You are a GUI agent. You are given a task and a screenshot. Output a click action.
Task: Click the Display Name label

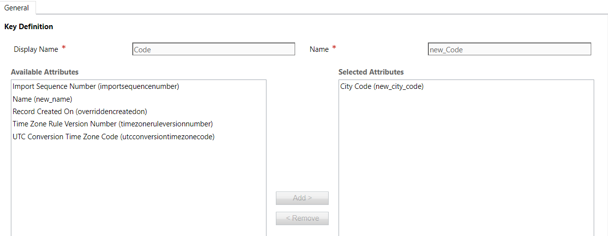[x=36, y=49]
